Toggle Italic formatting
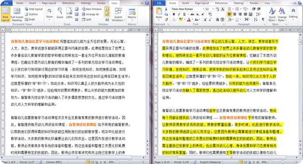This screenshot has width=303, height=164. coord(179,14)
